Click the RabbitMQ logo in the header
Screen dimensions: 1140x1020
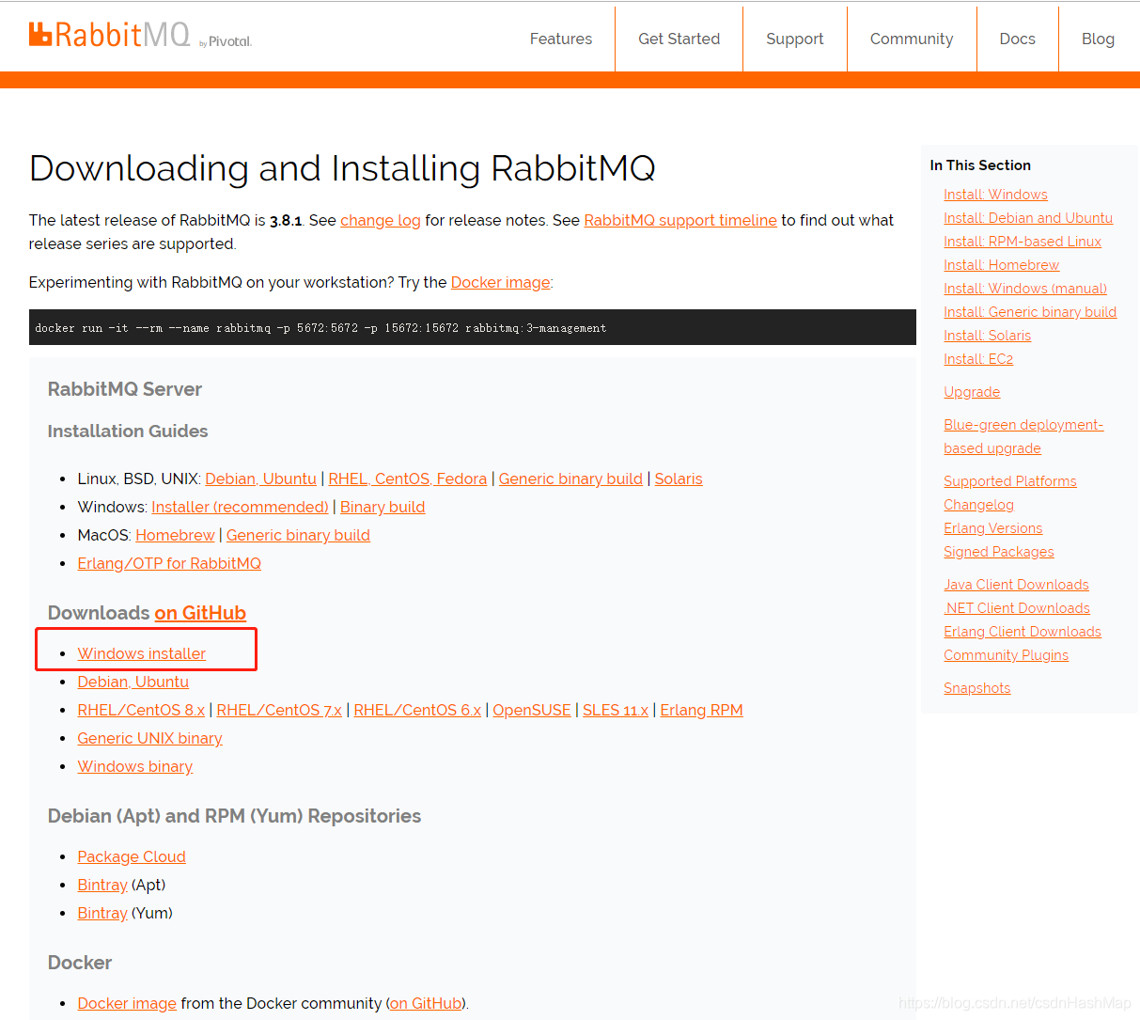140,36
